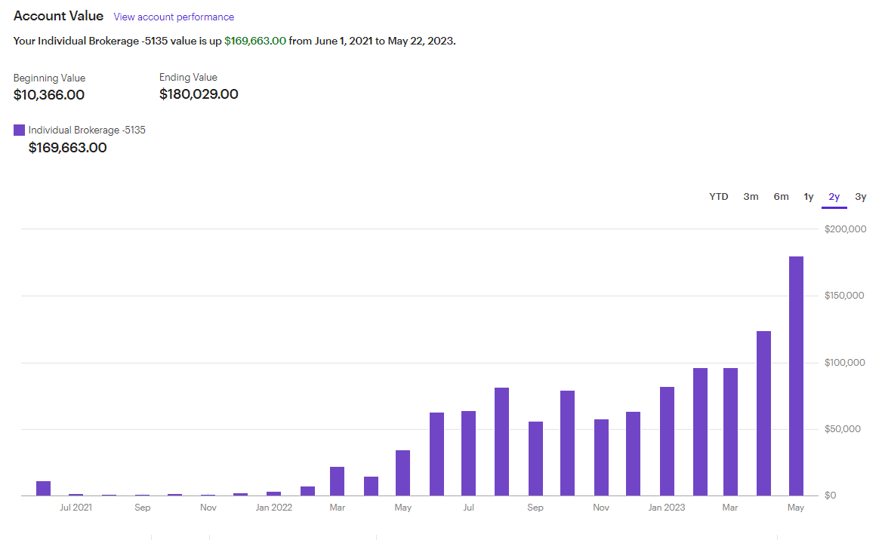Select the 3m time range tab
The width and height of the screenshot is (885, 540).
click(x=751, y=197)
